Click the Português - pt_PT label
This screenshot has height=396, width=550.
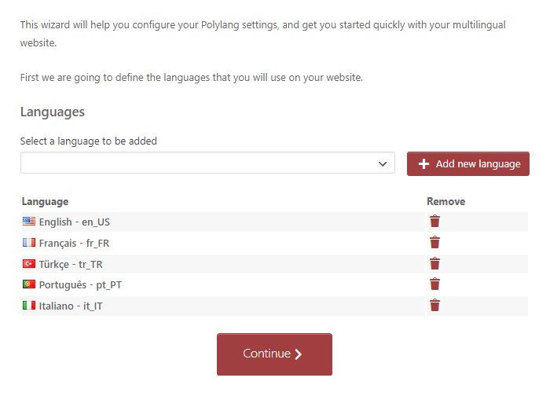pos(79,284)
